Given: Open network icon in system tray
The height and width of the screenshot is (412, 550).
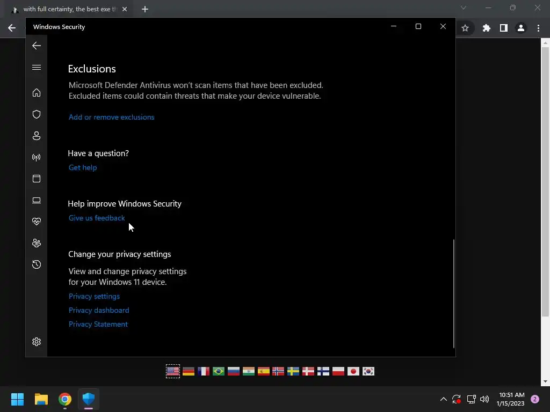Looking at the screenshot, I should (x=471, y=399).
